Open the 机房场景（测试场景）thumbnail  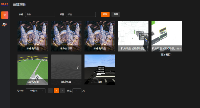tap(133, 36)
